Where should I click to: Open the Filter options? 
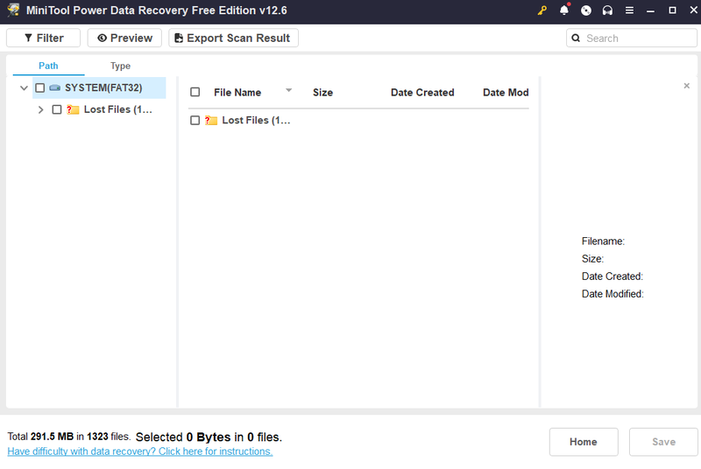point(43,38)
